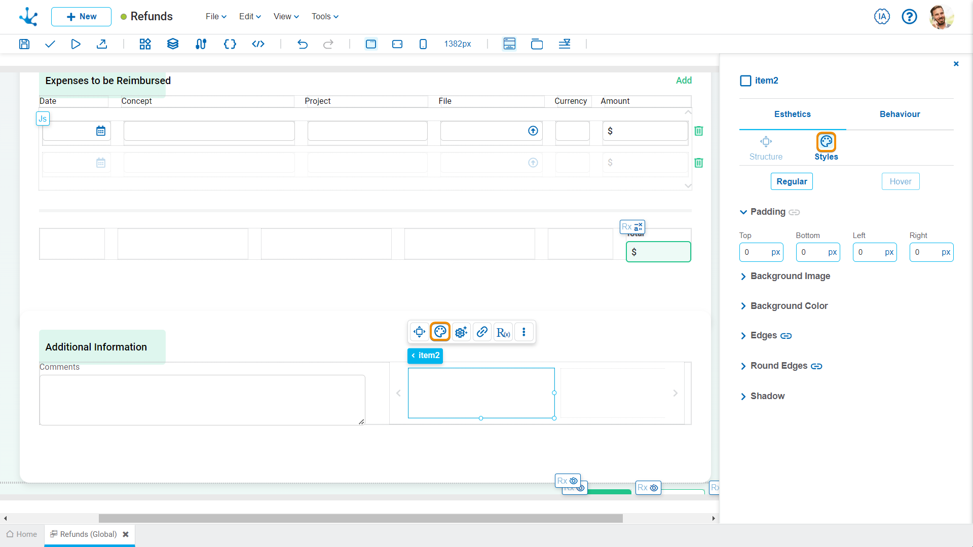Switch to the Hover style tab
Screen dimensions: 973x547
pyautogui.click(x=900, y=181)
